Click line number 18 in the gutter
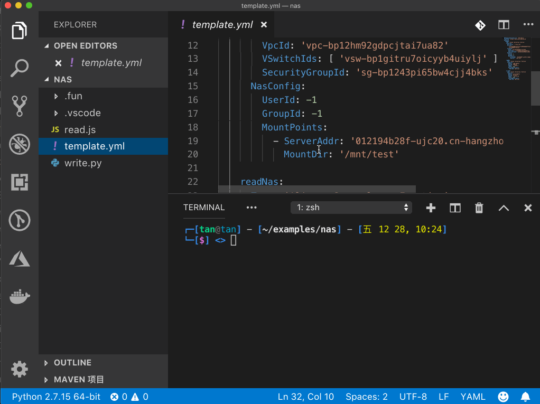Screen dimensions: 540x404 point(192,127)
